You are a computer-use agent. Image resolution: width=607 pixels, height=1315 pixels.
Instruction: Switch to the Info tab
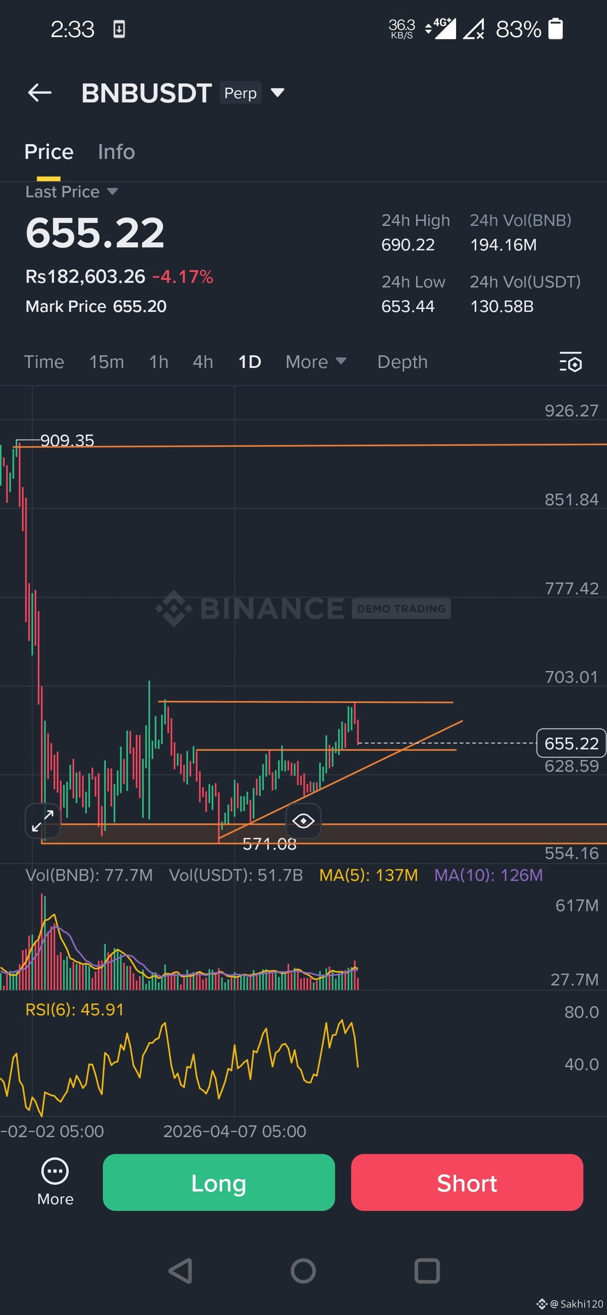click(x=116, y=152)
